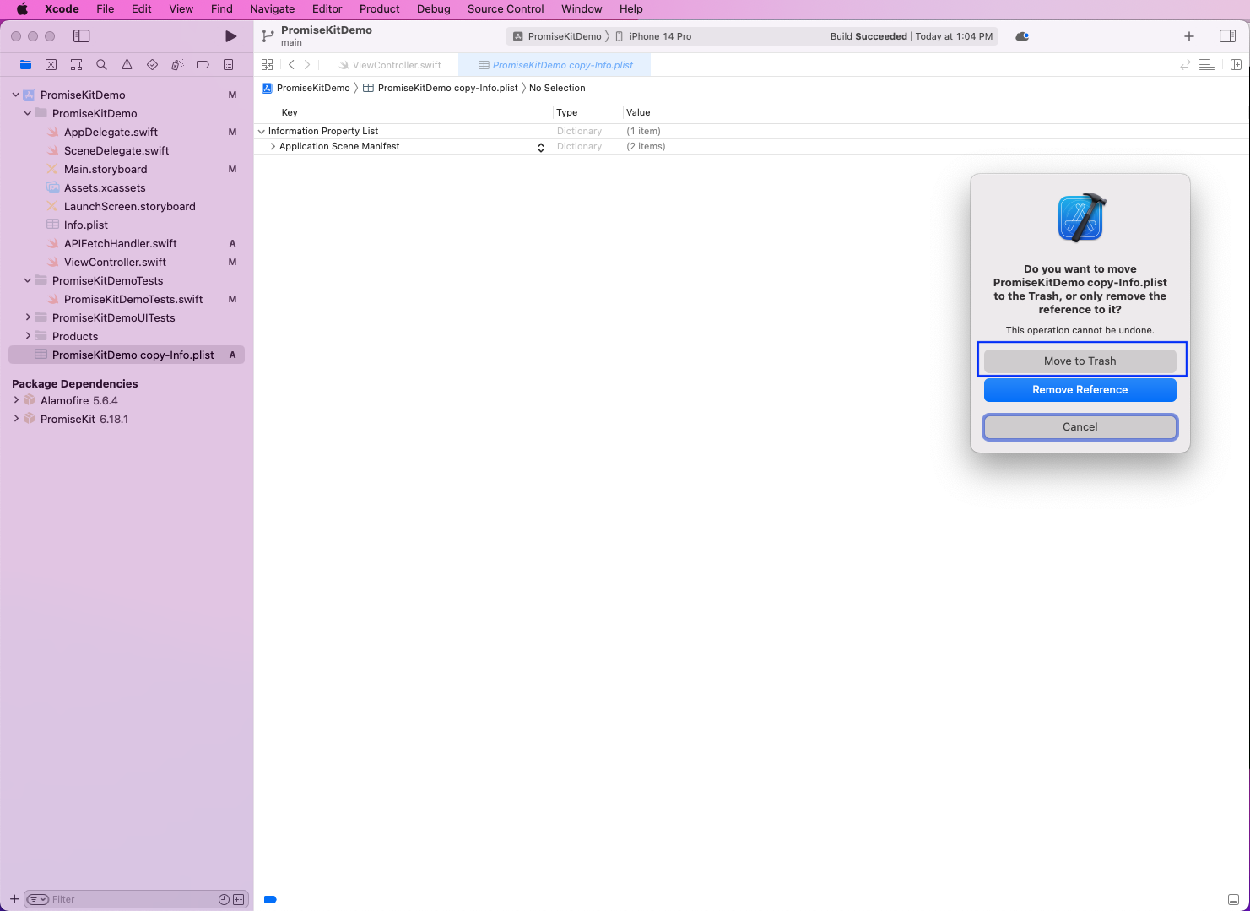The image size is (1250, 911).
Task: Collapse the PromiseKitDemo project root
Action: pyautogui.click(x=16, y=95)
